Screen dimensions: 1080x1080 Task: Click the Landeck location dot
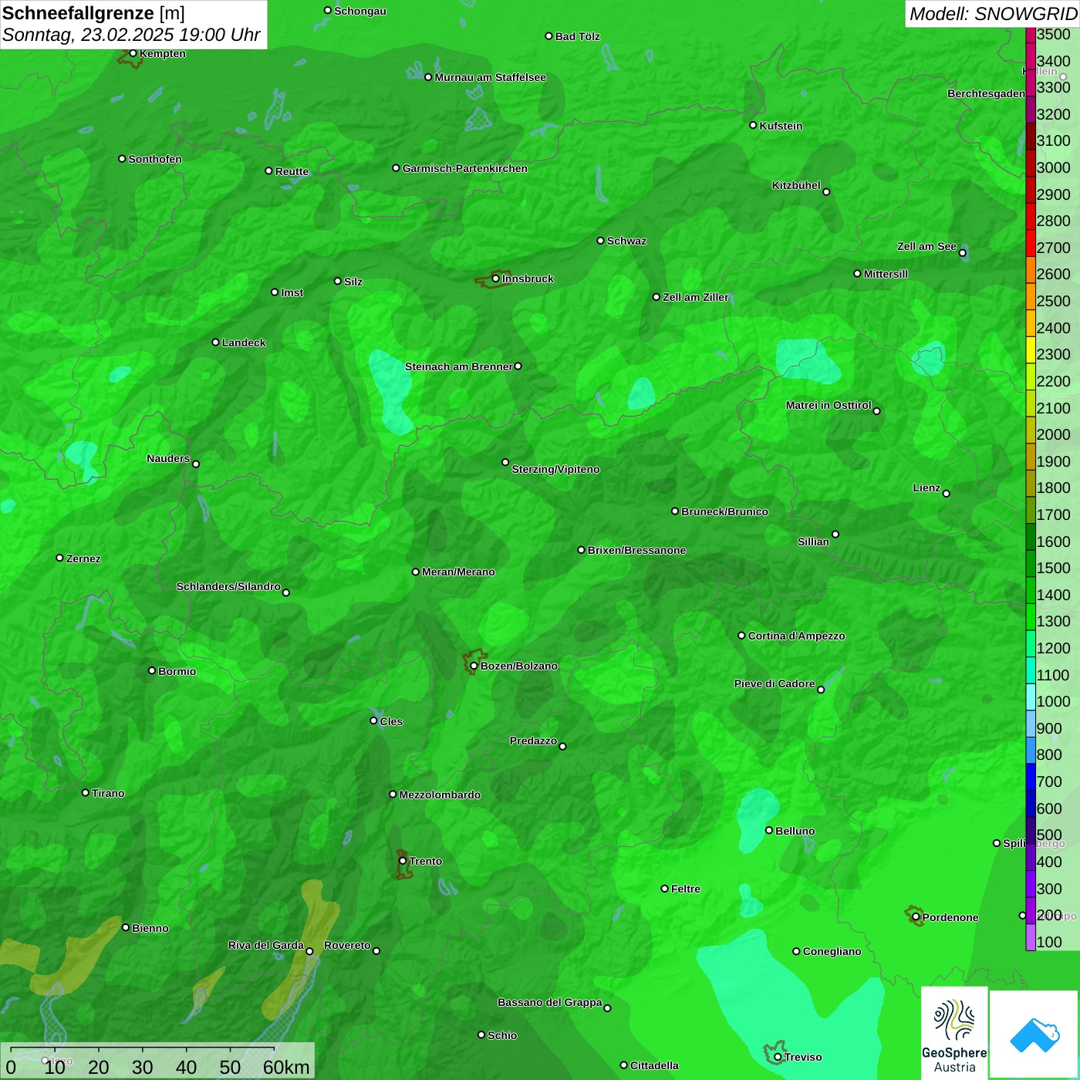pos(215,342)
